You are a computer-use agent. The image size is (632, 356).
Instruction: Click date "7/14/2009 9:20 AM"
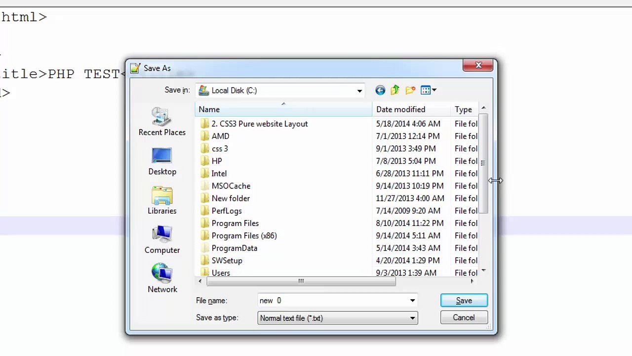click(408, 211)
